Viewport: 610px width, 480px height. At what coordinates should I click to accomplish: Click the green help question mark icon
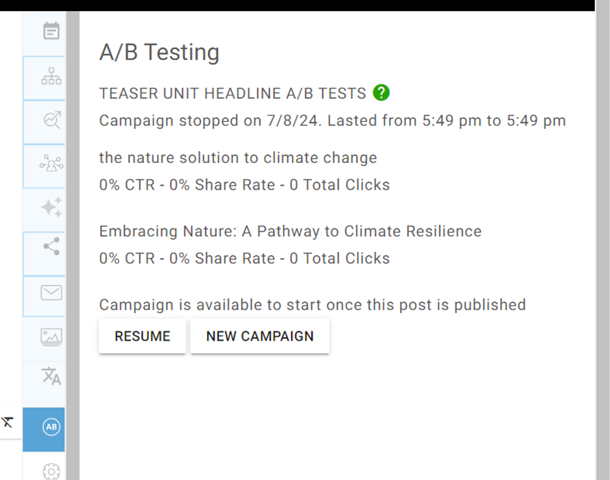(x=381, y=93)
